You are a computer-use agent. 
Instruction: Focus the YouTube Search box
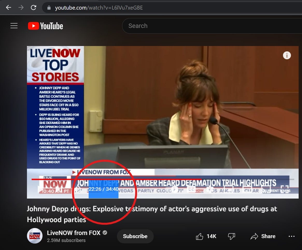tap(212, 26)
